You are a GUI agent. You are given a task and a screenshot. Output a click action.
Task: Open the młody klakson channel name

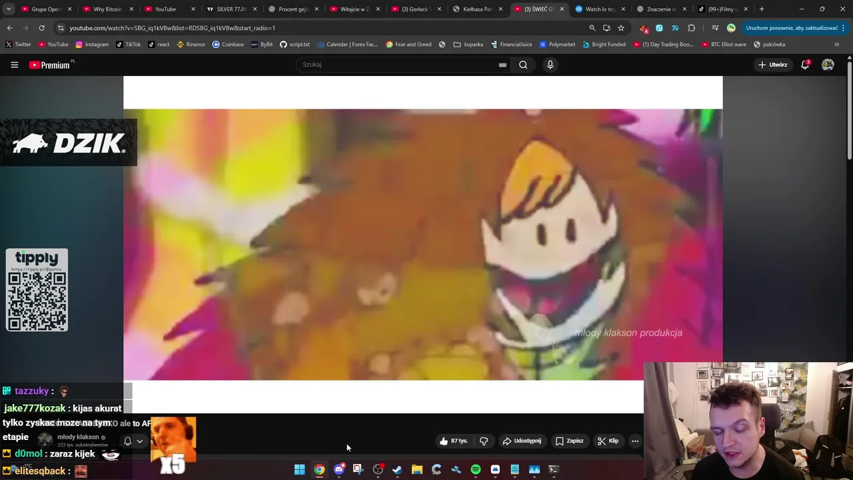78,437
